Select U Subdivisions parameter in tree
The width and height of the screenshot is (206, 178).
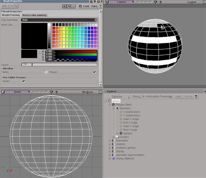coord(132,112)
